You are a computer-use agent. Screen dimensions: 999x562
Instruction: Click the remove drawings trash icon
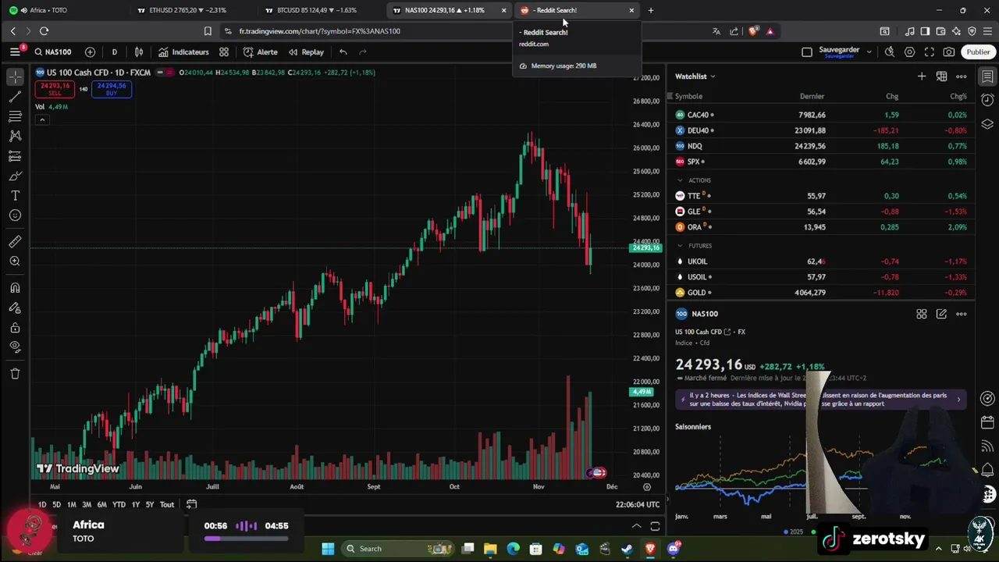click(15, 374)
